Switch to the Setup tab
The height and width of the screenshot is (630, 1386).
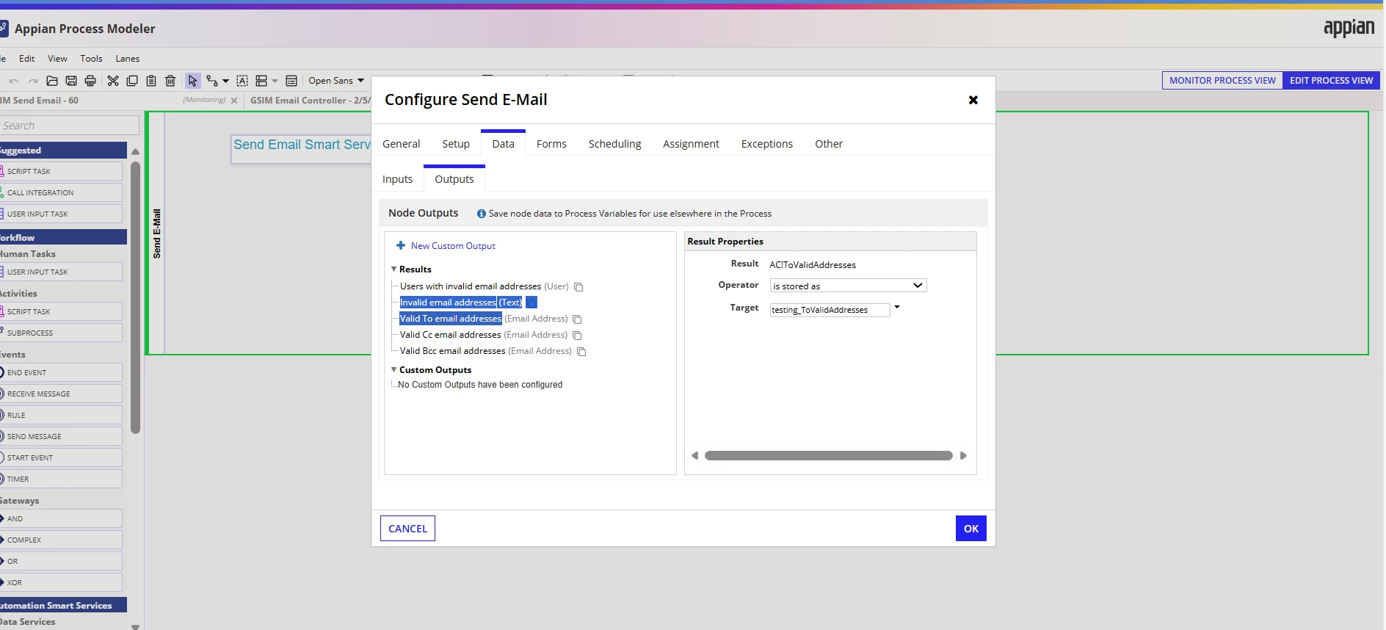coord(456,144)
